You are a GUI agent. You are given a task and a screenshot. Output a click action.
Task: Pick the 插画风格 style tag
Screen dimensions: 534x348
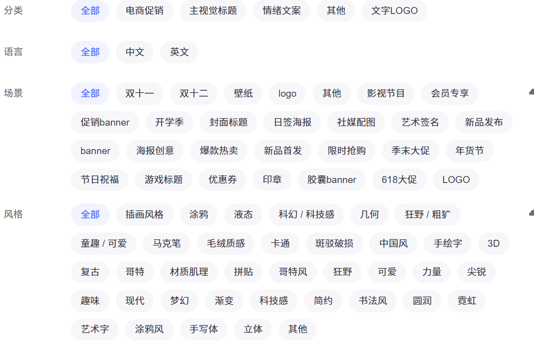(x=144, y=214)
